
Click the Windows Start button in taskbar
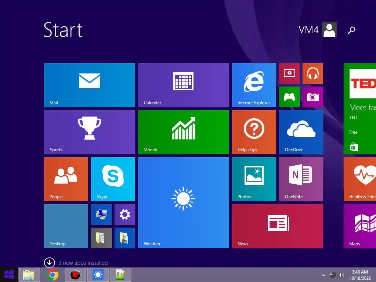pos(9,275)
